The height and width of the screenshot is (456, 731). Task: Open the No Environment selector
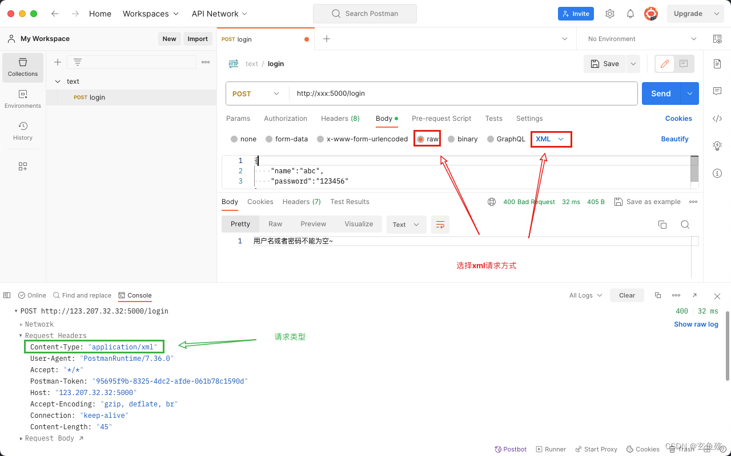642,39
